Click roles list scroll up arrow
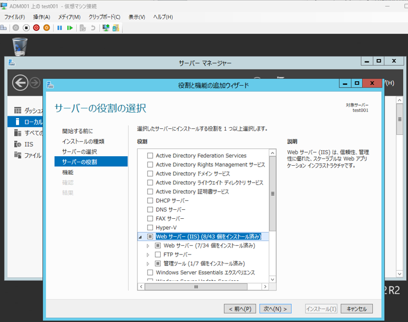 click(x=272, y=153)
